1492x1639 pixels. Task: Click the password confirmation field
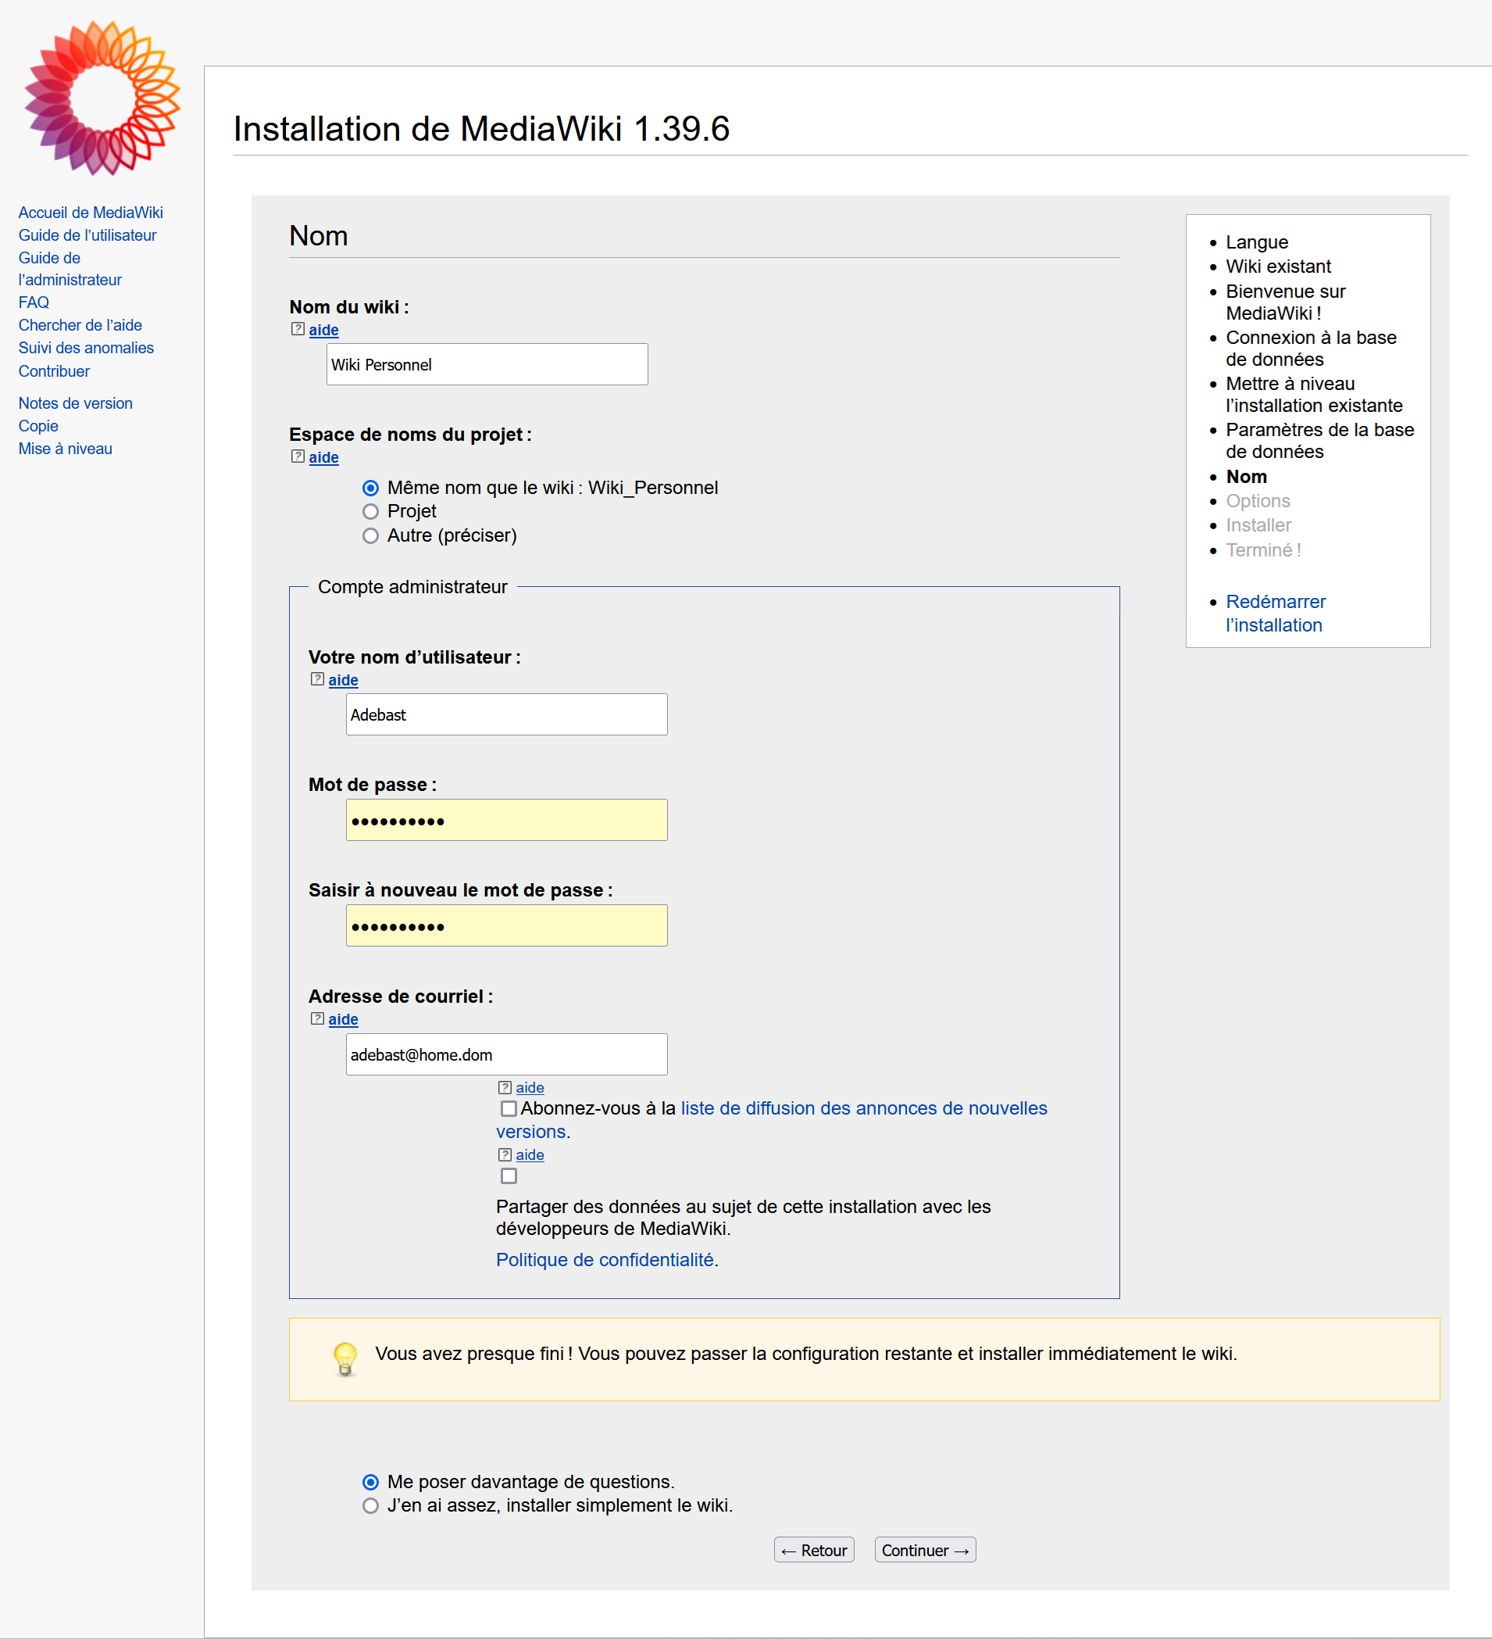(507, 926)
